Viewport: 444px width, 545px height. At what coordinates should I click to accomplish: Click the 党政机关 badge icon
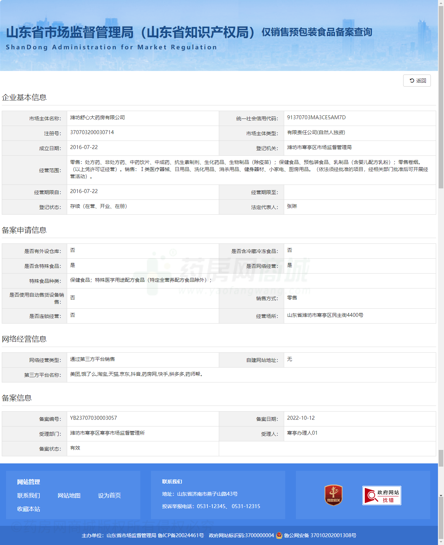pos(333,495)
